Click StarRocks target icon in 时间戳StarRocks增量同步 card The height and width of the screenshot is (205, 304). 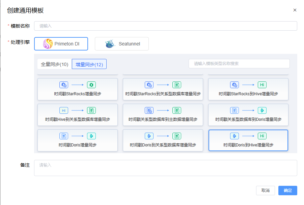click(91, 85)
